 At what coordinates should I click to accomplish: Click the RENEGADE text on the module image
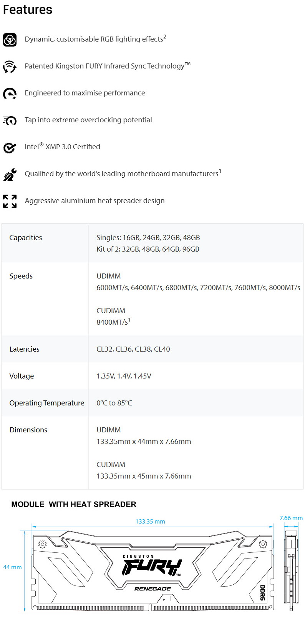point(152,589)
